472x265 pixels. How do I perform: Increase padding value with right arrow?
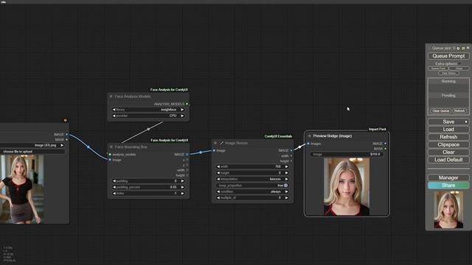pyautogui.click(x=182, y=181)
